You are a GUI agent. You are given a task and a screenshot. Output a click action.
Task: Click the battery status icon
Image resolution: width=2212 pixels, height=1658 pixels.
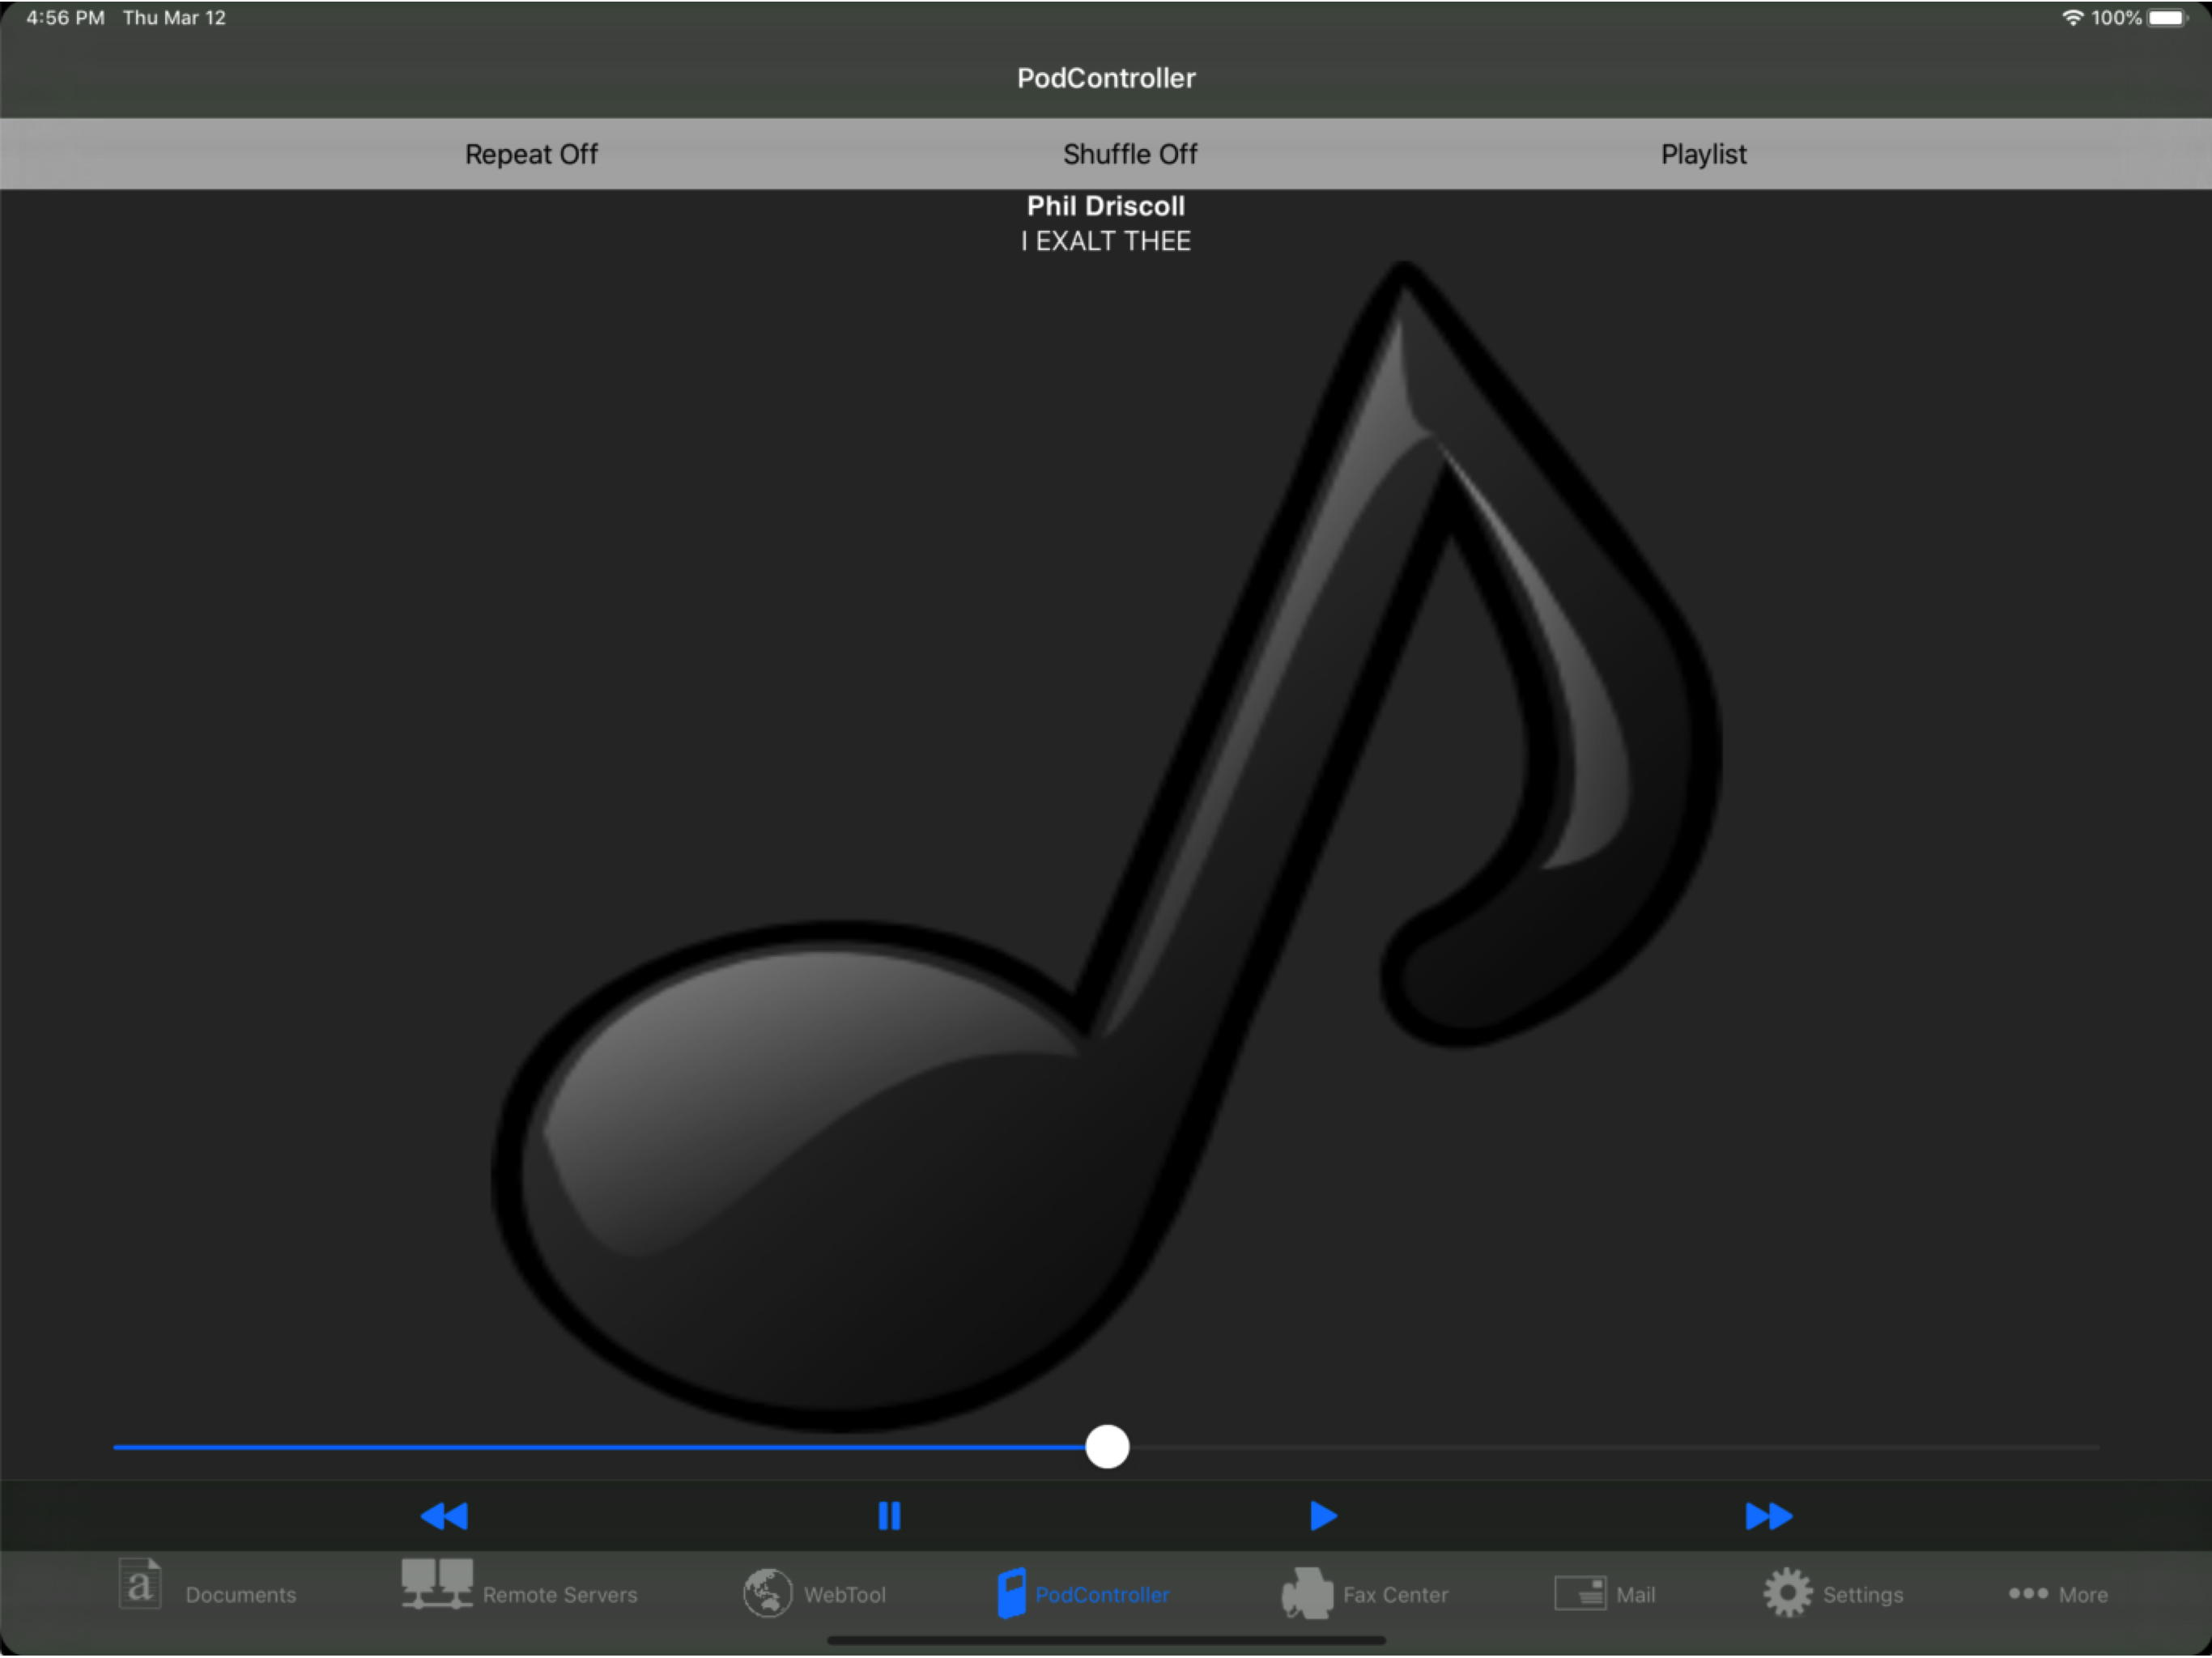click(2167, 18)
